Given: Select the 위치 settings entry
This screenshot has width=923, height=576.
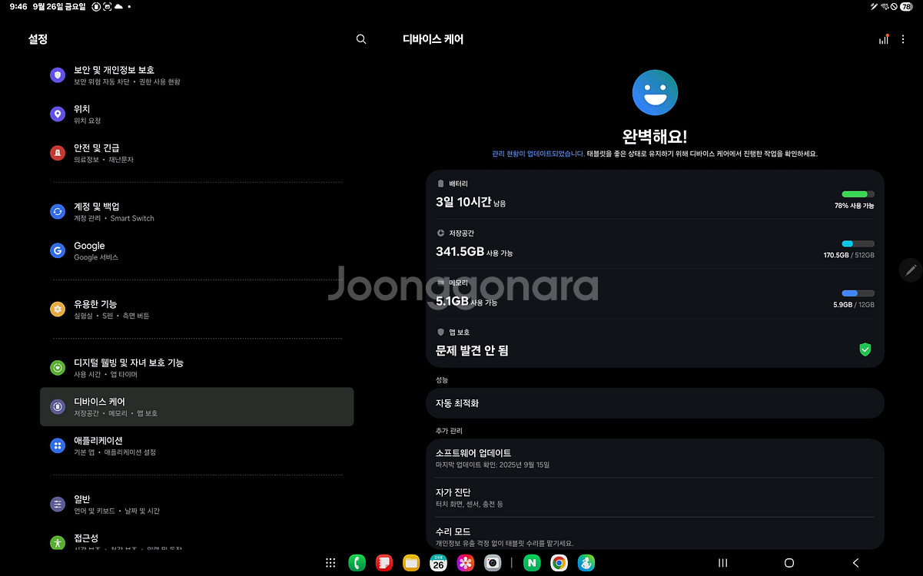Looking at the screenshot, I should tap(81, 114).
